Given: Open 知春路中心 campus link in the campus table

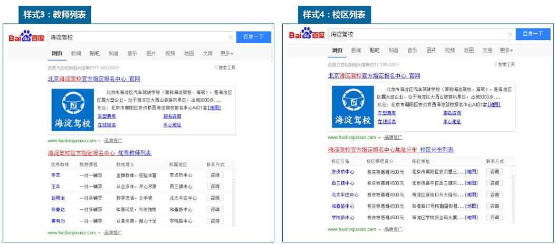Looking at the screenshot, I should tap(343, 206).
